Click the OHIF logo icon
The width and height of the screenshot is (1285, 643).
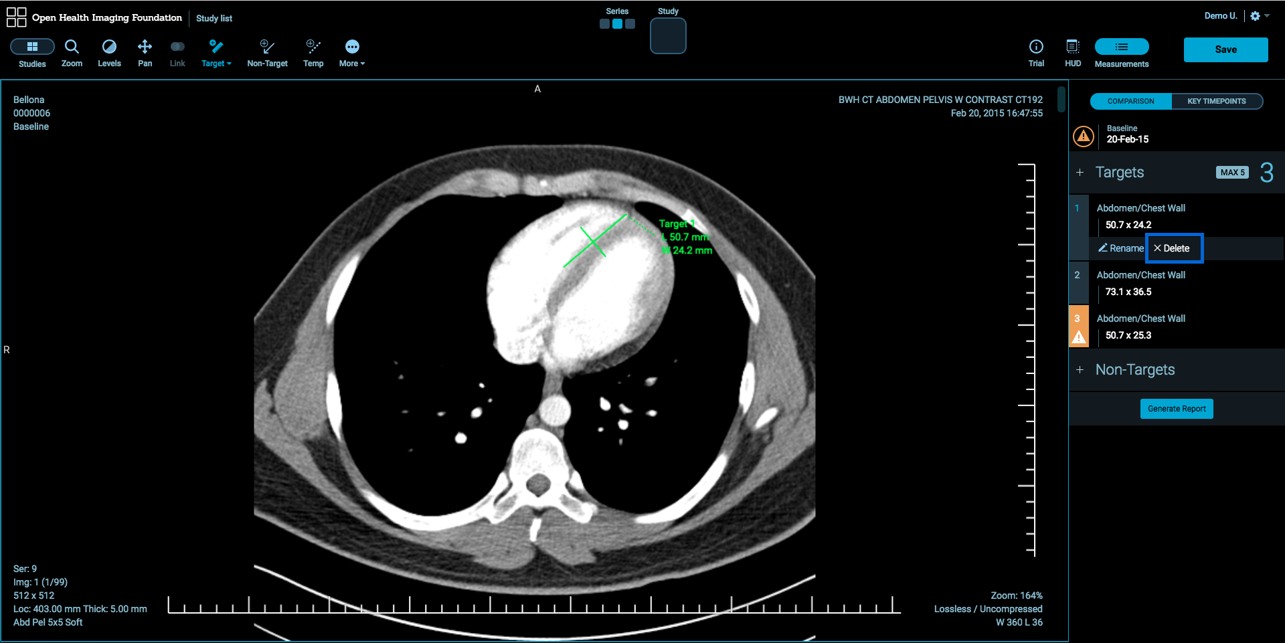pyautogui.click(x=16, y=17)
